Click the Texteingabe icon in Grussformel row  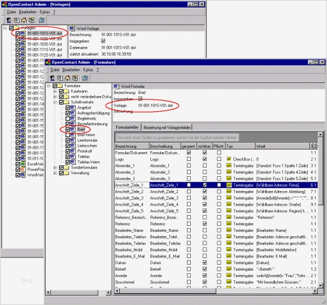click(x=229, y=282)
